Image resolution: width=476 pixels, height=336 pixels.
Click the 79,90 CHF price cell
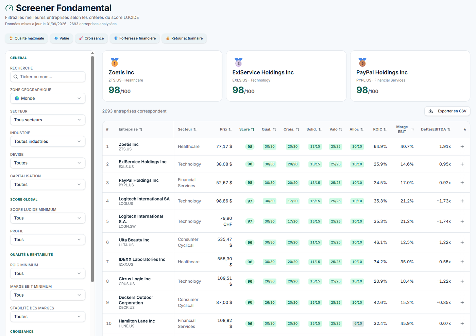tap(226, 221)
